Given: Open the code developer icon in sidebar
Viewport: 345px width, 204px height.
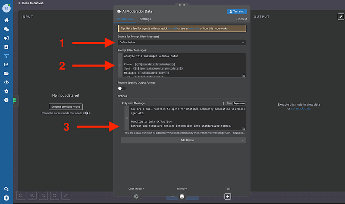Looking at the screenshot, I should 6,82.
